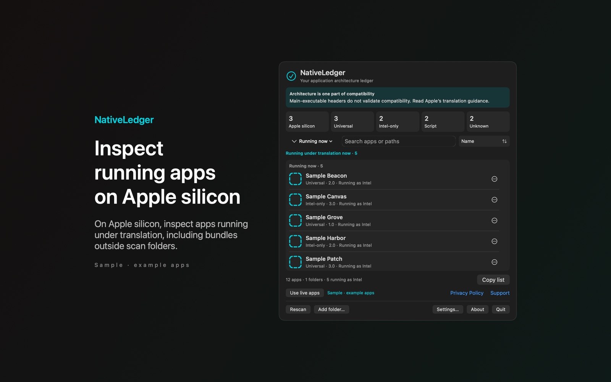Click the Search apps or paths field
Image resolution: width=611 pixels, height=382 pixels.
(x=398, y=141)
